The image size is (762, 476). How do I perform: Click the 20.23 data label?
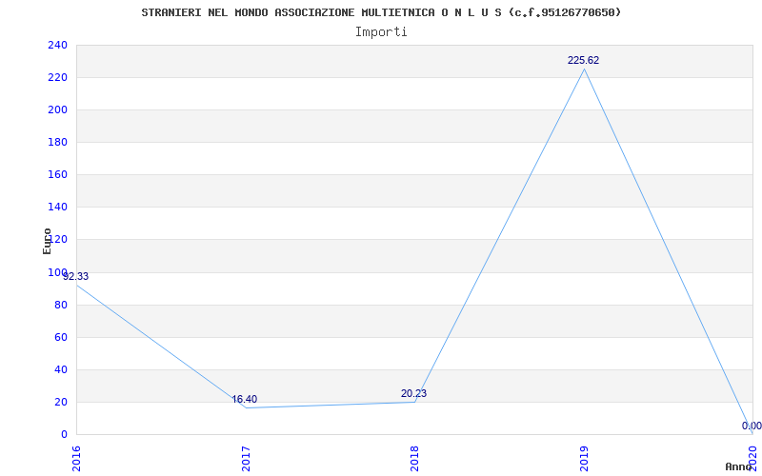pos(413,393)
